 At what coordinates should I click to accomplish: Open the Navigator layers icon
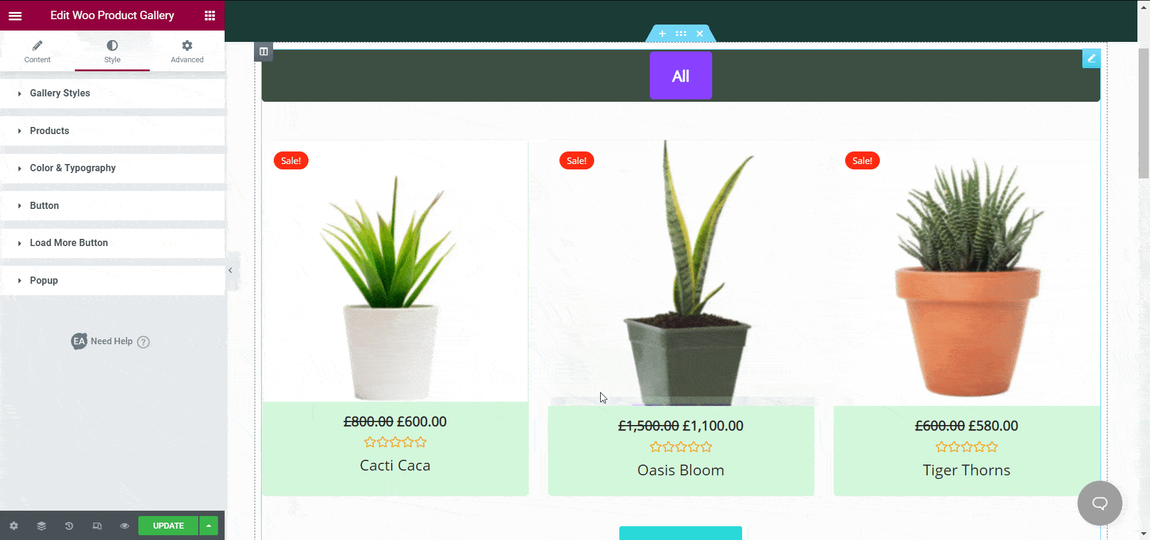41,526
